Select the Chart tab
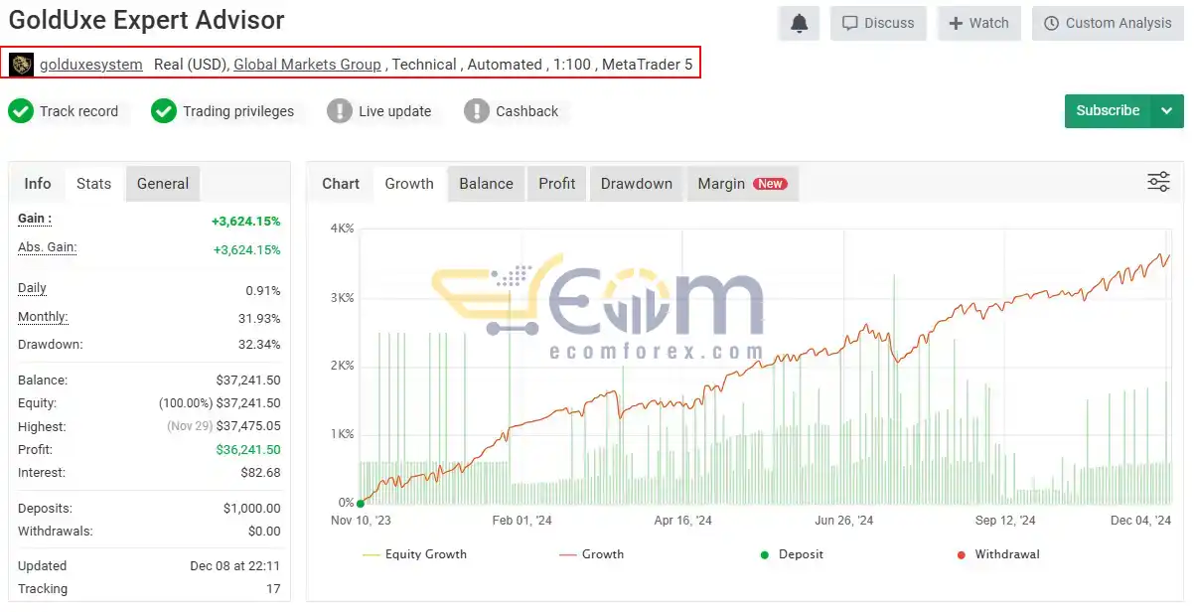The image size is (1194, 612). point(341,184)
